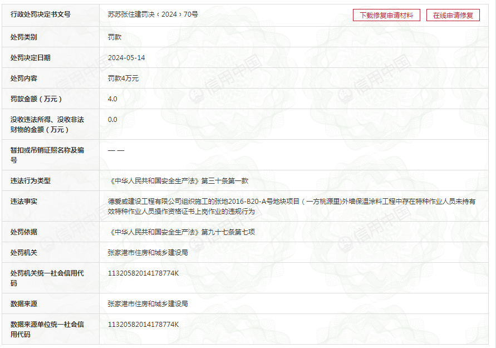The height and width of the screenshot is (348, 496).
Task: Select the 处罚类别 value 罚款
Action: [115, 37]
